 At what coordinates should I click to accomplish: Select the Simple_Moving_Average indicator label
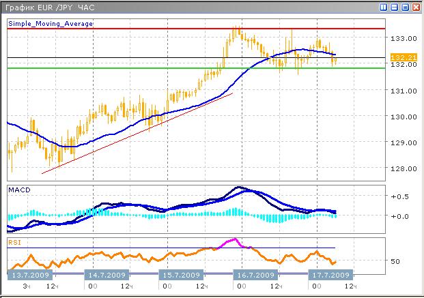tap(50, 23)
